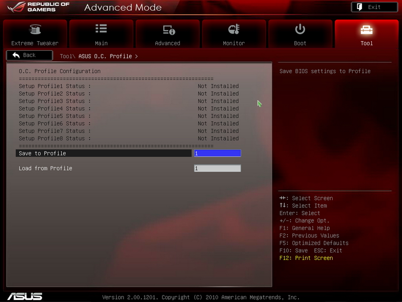Click the Tool\ breadcrumb link

click(x=67, y=56)
